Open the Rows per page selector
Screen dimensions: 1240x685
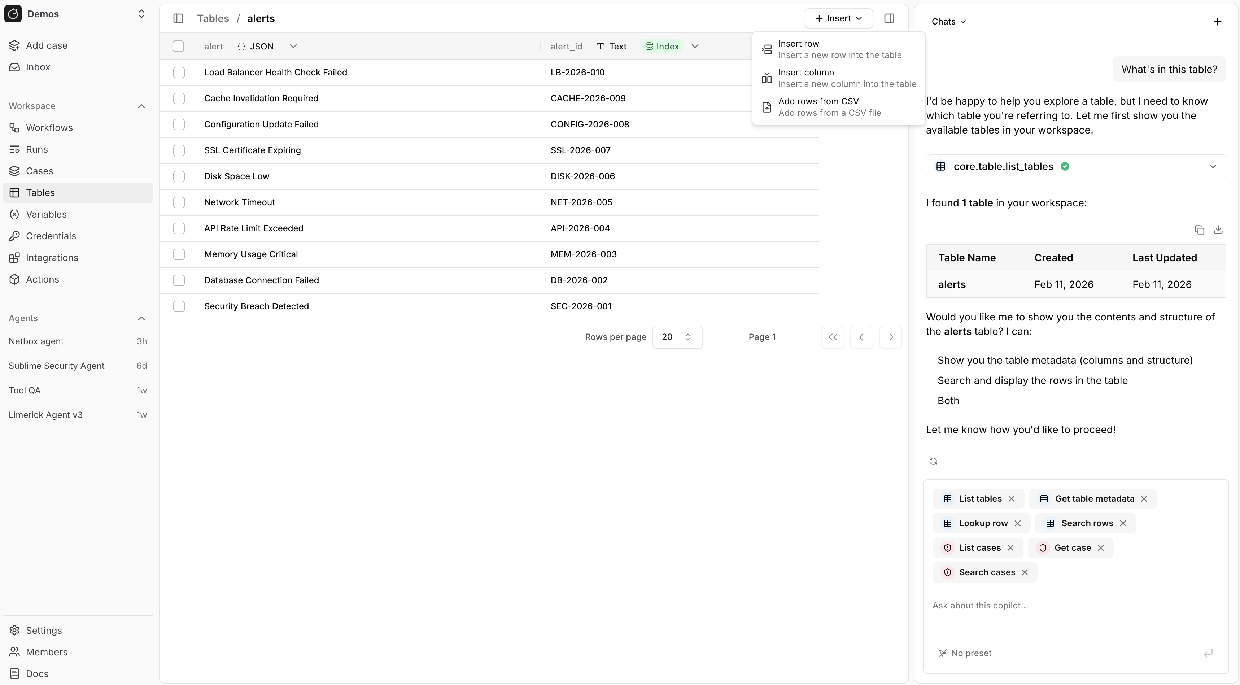(x=677, y=337)
